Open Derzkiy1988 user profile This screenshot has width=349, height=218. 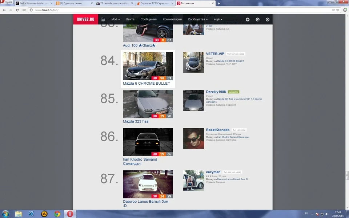(x=216, y=92)
